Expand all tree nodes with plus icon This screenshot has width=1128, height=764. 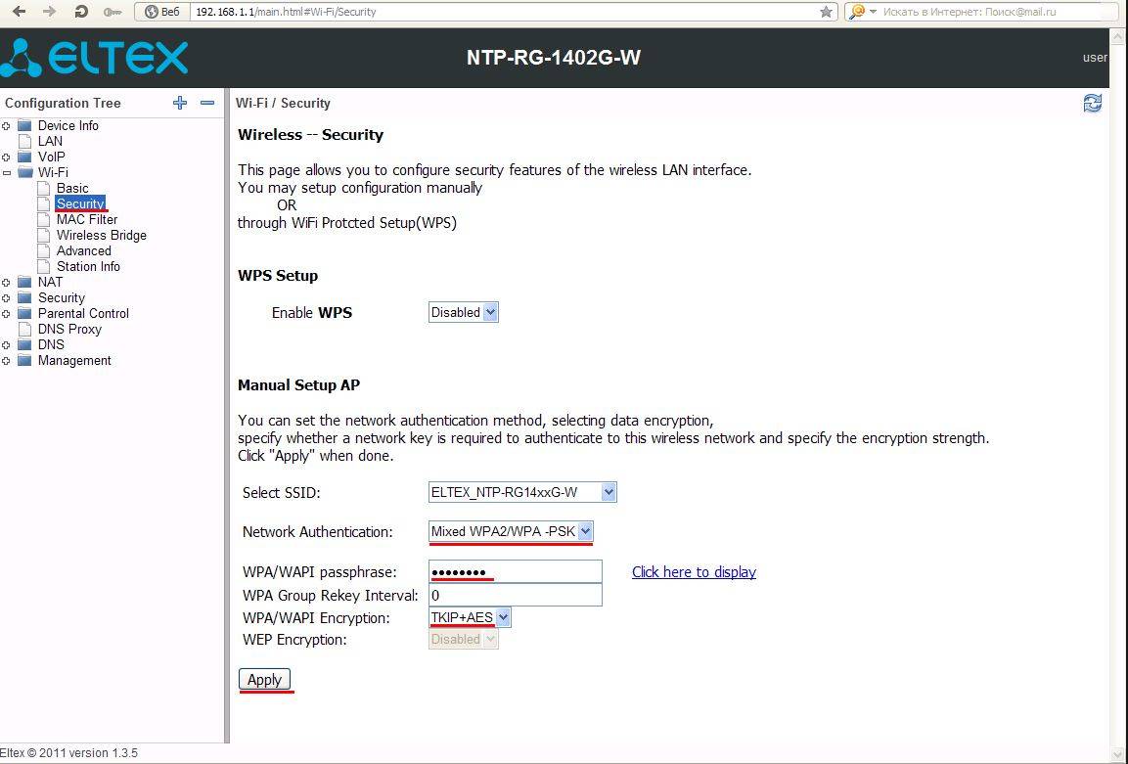(x=180, y=103)
